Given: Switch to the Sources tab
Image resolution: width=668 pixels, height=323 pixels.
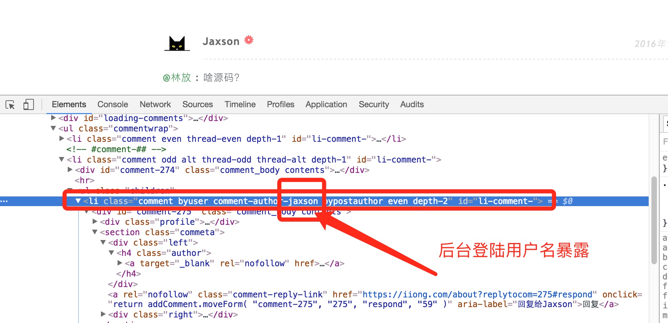Looking at the screenshot, I should click(x=197, y=104).
